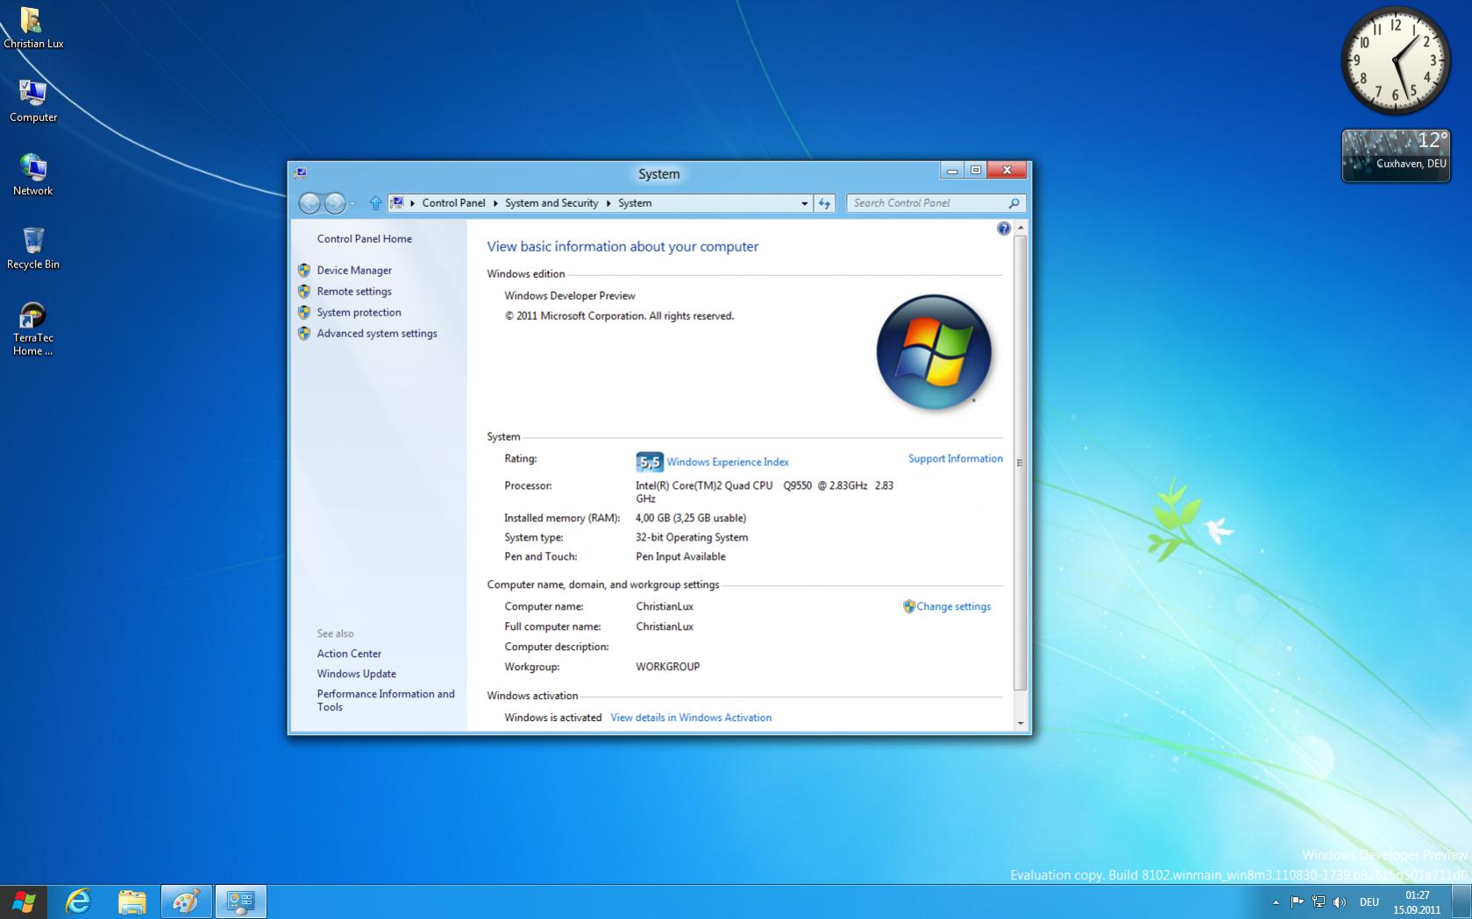Image resolution: width=1472 pixels, height=919 pixels.
Task: Open Advanced system settings link
Action: pyautogui.click(x=377, y=333)
